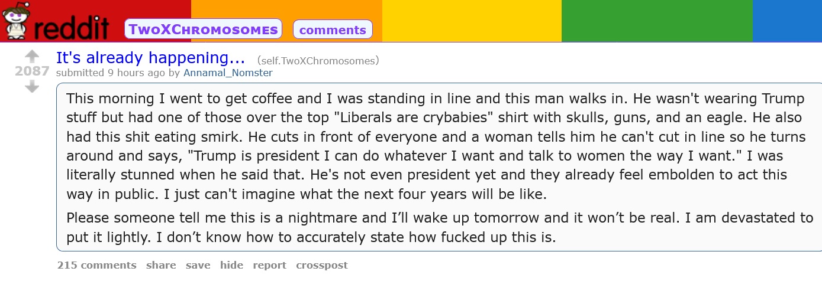Save this post
822x281 pixels.
click(x=198, y=265)
